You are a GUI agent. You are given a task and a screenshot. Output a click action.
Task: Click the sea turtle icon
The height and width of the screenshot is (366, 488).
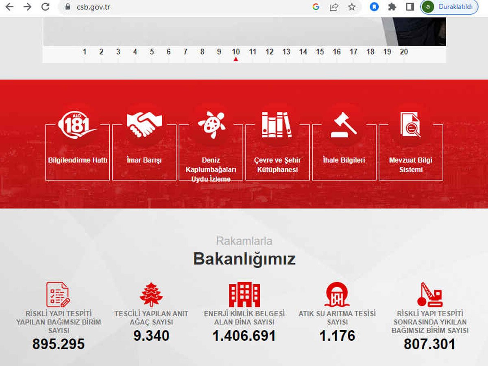(211, 124)
